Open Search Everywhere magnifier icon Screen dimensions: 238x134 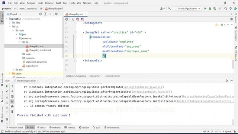click(226, 9)
